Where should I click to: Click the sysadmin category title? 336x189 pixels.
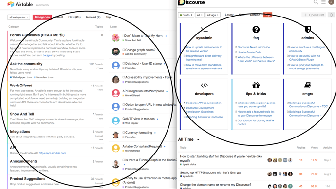point(204,38)
